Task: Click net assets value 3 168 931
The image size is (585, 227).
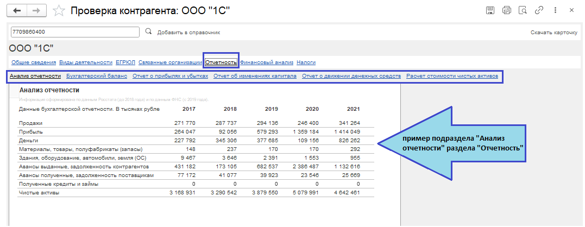Action: point(183,193)
